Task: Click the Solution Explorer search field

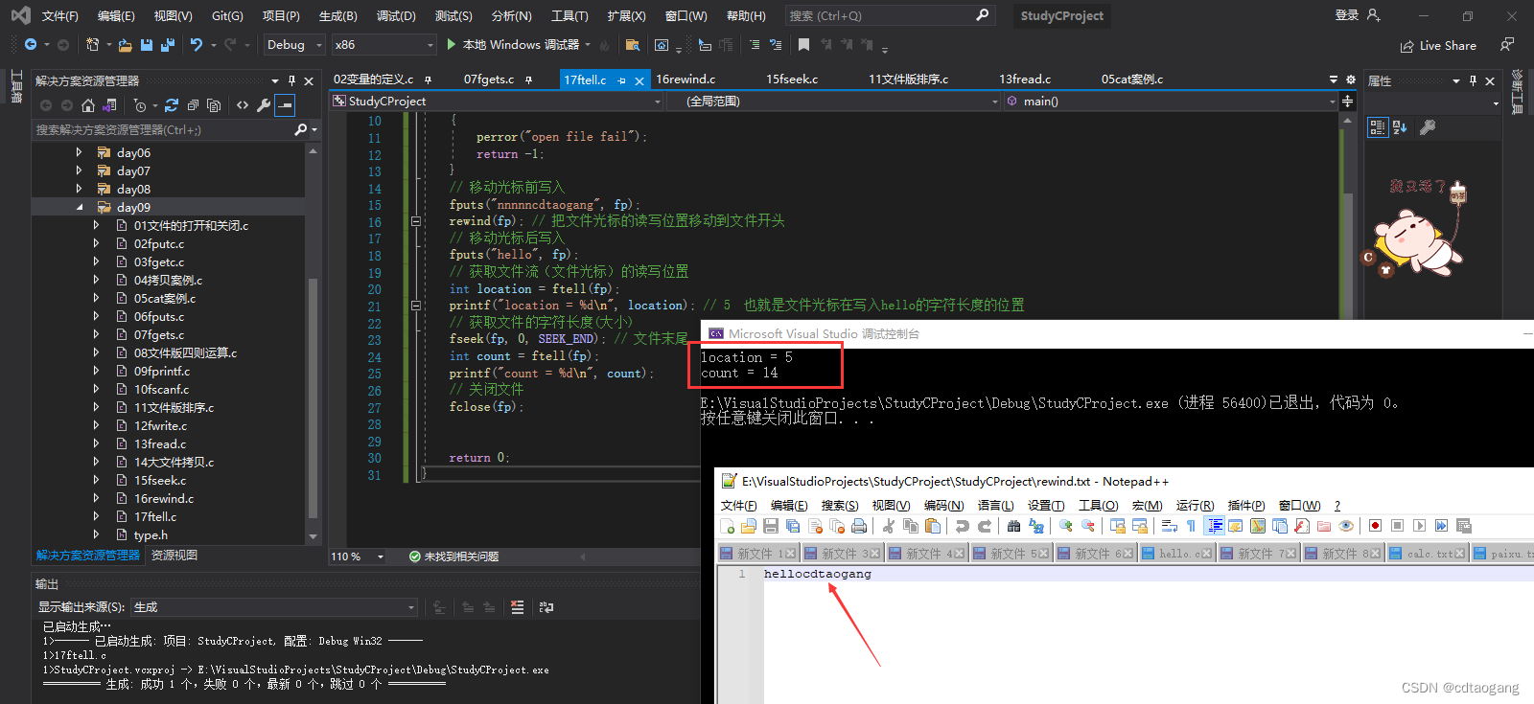Action: [x=165, y=129]
